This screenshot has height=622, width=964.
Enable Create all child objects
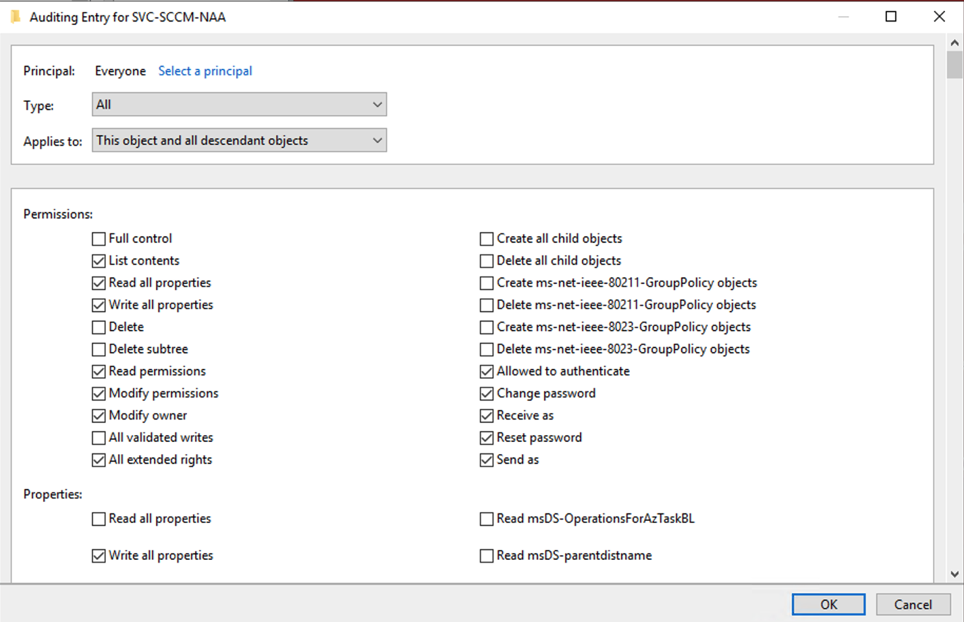(x=486, y=238)
